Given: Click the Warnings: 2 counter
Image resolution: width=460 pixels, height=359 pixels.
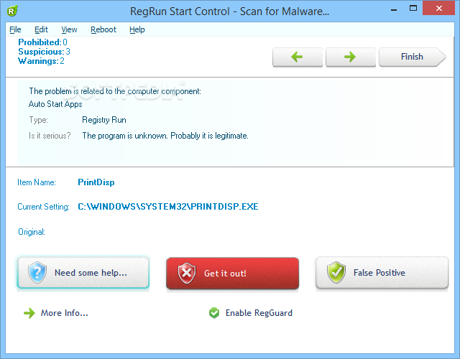Looking at the screenshot, I should coord(41,61).
